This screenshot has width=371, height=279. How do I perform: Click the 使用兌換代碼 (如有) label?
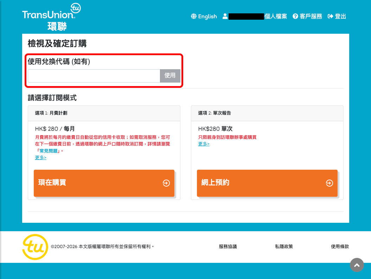(x=59, y=61)
